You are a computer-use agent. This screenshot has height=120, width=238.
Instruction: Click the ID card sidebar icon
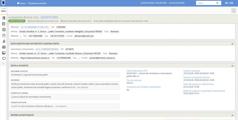tap(4, 47)
